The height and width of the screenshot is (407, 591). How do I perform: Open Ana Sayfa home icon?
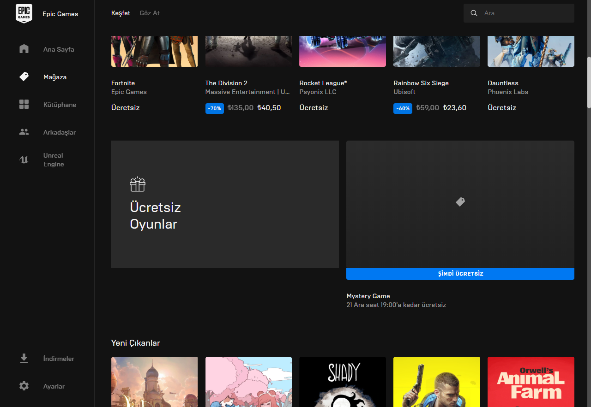(24, 49)
